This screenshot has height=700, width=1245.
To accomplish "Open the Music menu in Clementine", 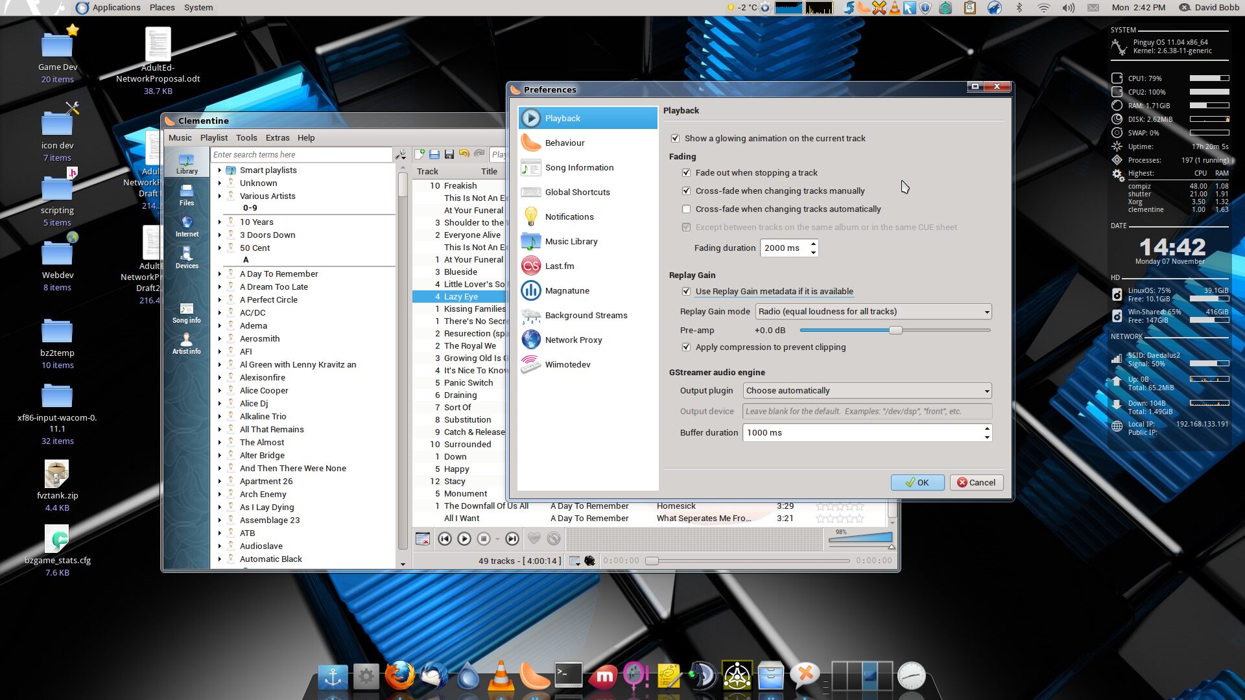I will click(180, 137).
